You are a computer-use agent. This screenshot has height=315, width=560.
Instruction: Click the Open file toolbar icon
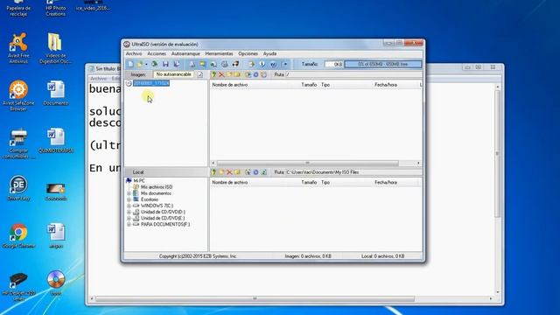point(140,64)
